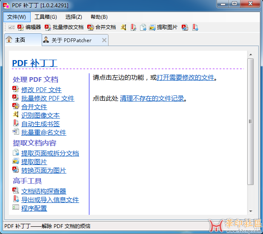This screenshot has width=263, height=234.
Task: Click 批量修改文档 toolbar button
Action: [x=64, y=27]
